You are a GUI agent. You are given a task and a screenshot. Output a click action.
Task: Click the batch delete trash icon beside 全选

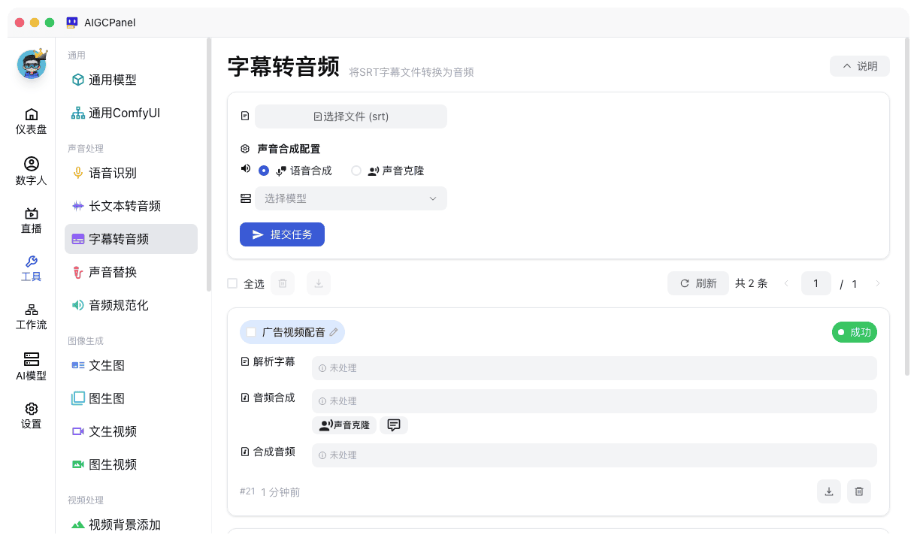click(x=283, y=283)
